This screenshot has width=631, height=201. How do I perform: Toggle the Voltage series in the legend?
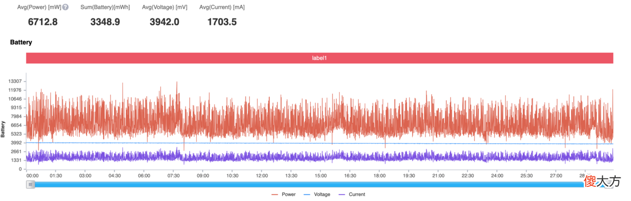point(317,195)
